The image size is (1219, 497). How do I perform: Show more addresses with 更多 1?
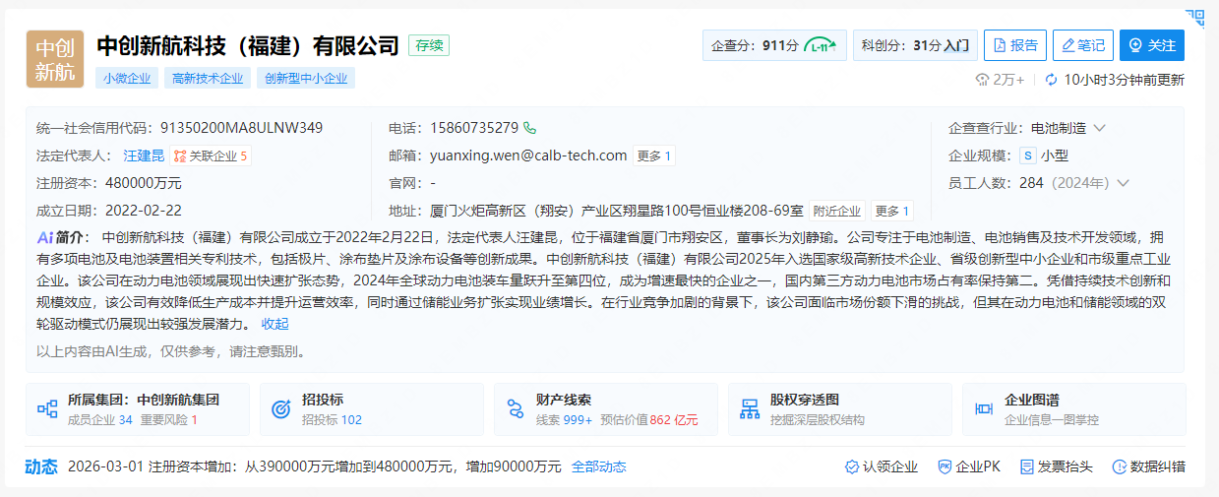pyautogui.click(x=891, y=211)
